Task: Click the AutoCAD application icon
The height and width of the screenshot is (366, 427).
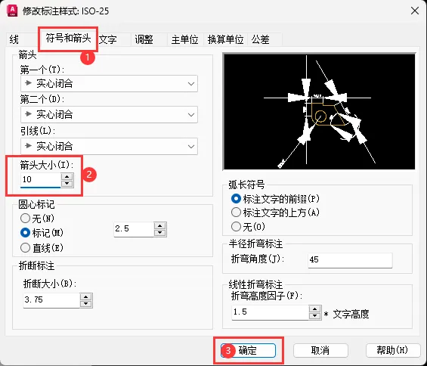Action: click(12, 11)
